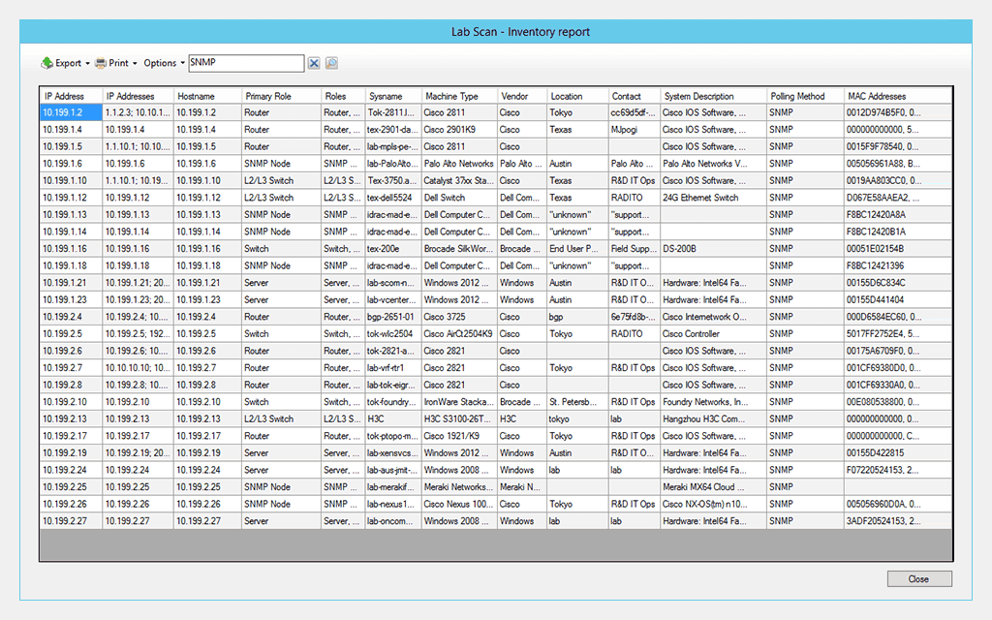Click the tex-200e sysname cell
Viewport: 992px width, 620px height.
393,249
